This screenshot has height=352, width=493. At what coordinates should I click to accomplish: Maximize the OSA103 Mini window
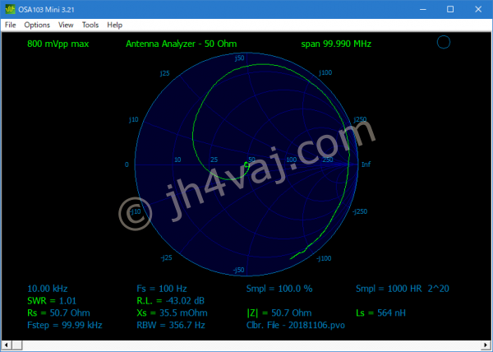(450, 9)
